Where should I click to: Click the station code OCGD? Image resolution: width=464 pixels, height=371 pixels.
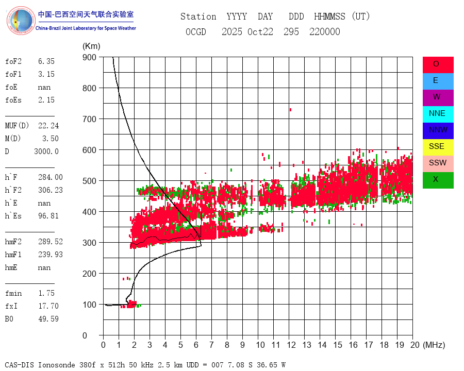[x=195, y=31]
